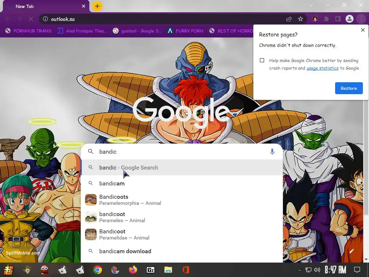Open the Chrome three-dot menu
369x277 pixels.
tap(361, 19)
